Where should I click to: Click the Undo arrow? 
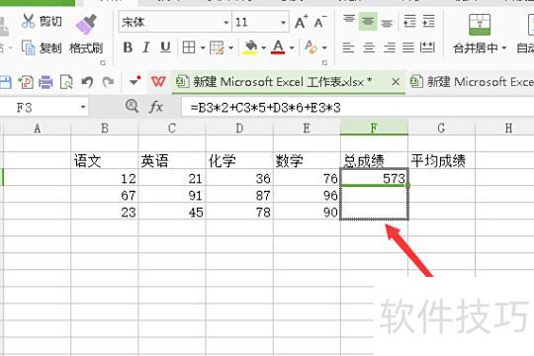[x=87, y=82]
